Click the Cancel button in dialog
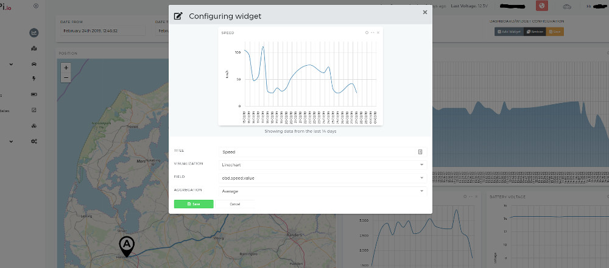The width and height of the screenshot is (609, 268). click(234, 204)
